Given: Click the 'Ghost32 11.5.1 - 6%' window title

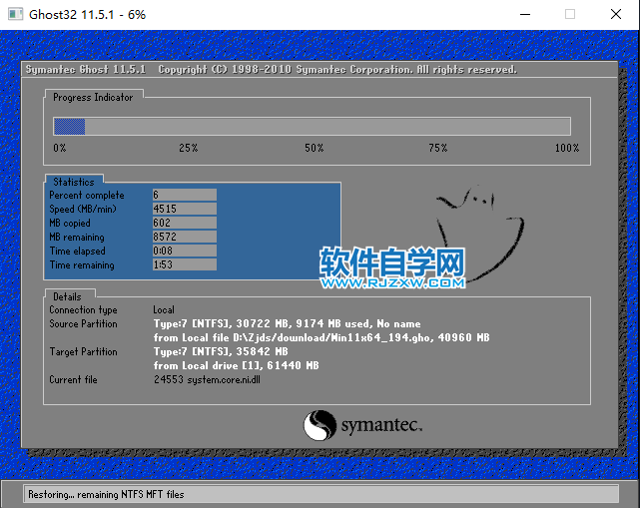Looking at the screenshot, I should 87,15.
